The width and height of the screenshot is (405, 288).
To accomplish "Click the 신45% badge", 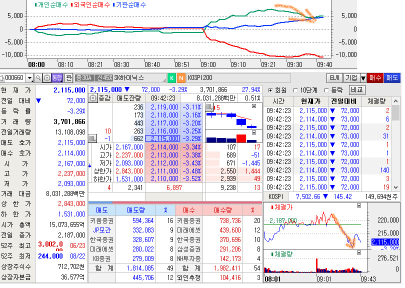I will coord(104,78).
